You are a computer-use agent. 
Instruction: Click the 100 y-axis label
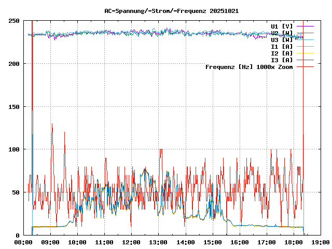15,149
